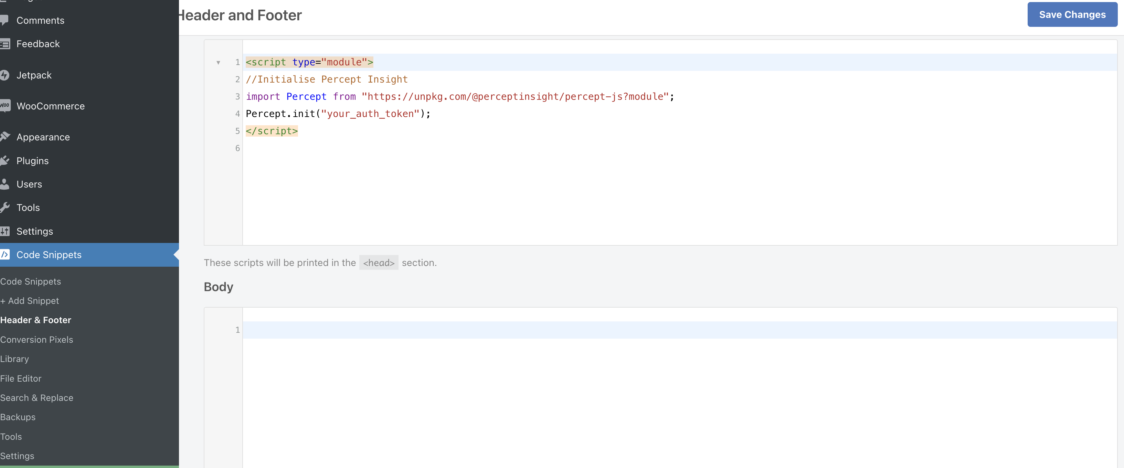
Task: Click + Add Snippet
Action: pyautogui.click(x=30, y=300)
